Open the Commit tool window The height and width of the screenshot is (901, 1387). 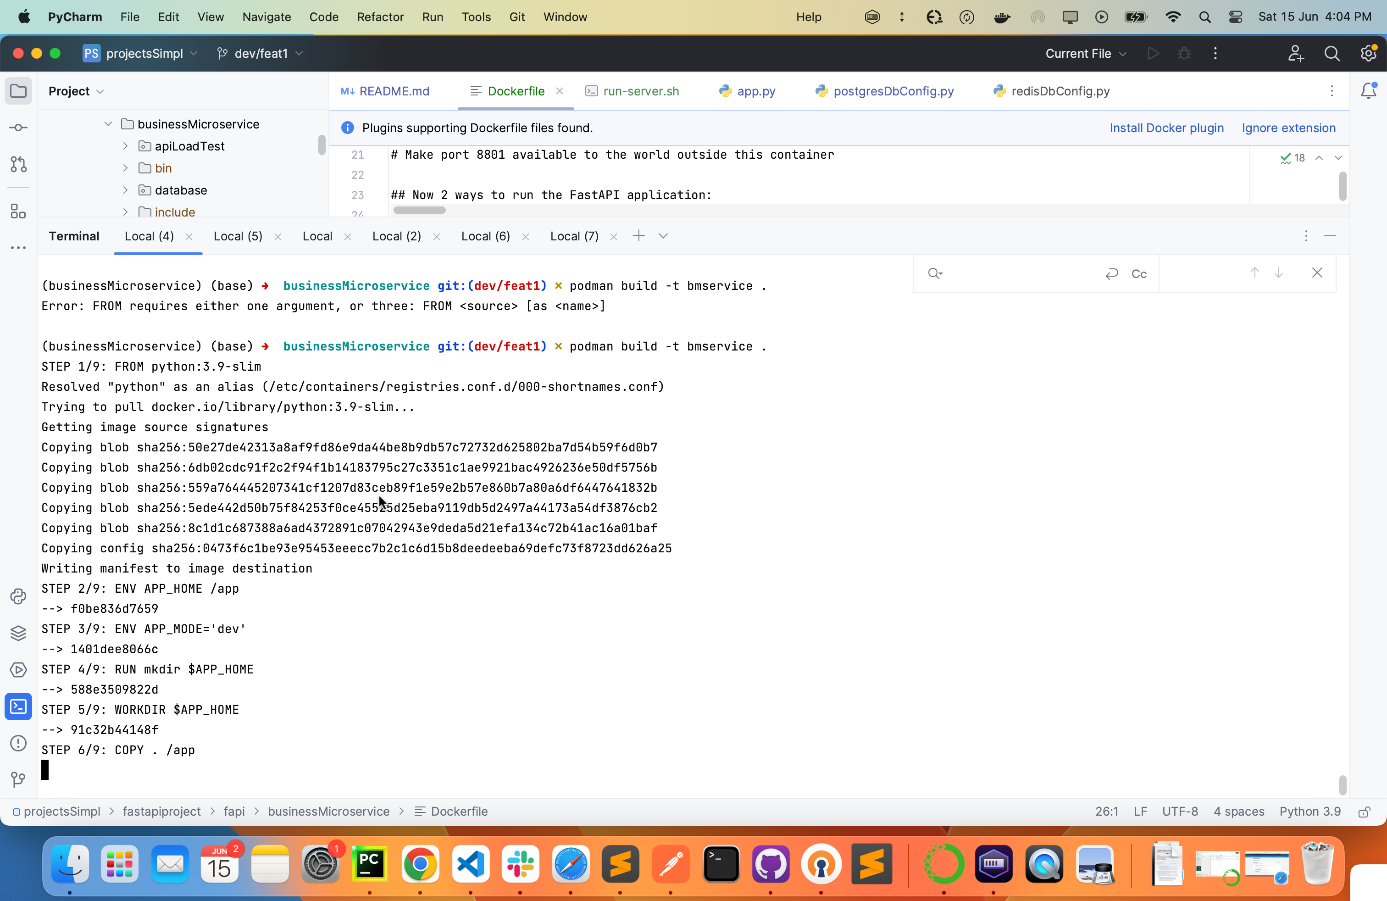click(x=18, y=128)
